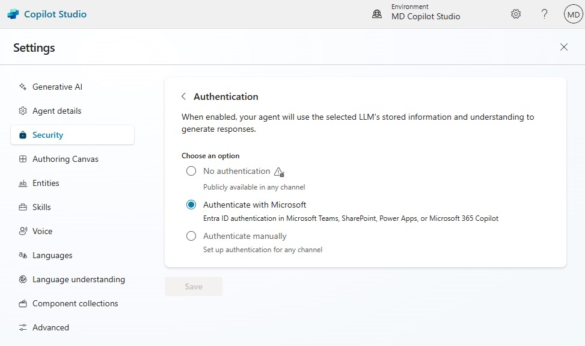Open the environment globe icon
The height and width of the screenshot is (346, 585).
coord(377,14)
